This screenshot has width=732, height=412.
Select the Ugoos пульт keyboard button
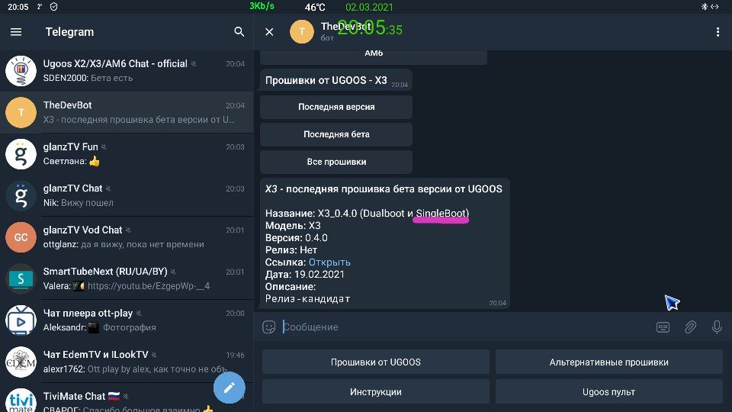click(608, 392)
